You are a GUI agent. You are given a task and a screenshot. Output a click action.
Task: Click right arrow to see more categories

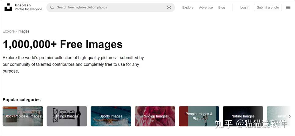click(289, 116)
